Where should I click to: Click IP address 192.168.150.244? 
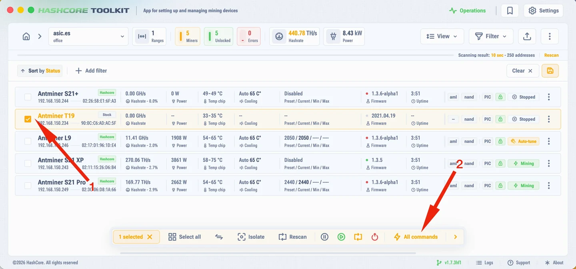53,101
